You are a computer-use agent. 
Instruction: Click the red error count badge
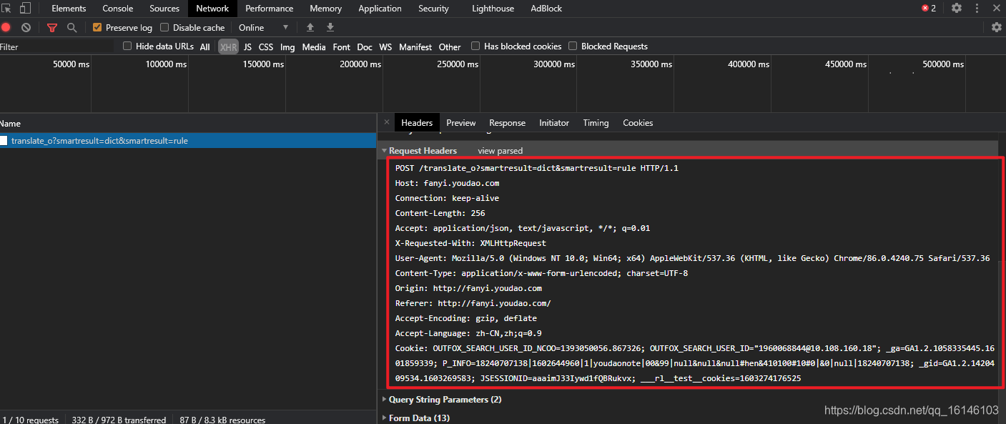click(x=929, y=9)
